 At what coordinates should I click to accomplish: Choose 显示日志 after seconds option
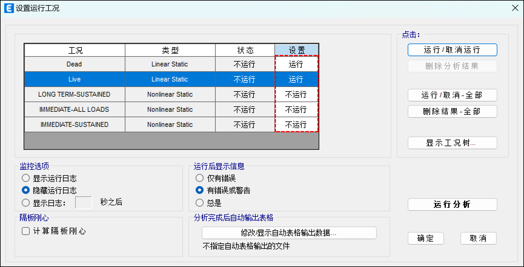tap(26, 203)
